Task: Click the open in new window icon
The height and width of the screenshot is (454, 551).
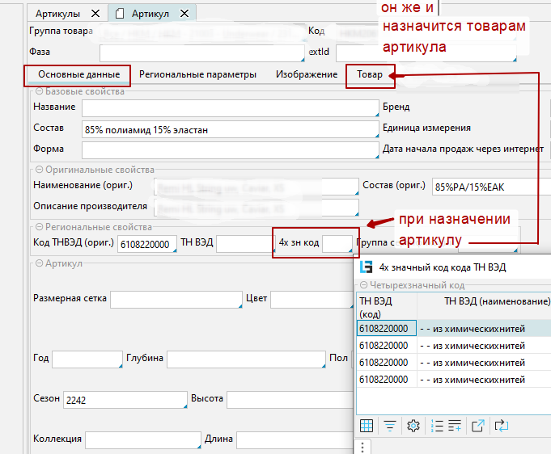Action: pos(478,426)
